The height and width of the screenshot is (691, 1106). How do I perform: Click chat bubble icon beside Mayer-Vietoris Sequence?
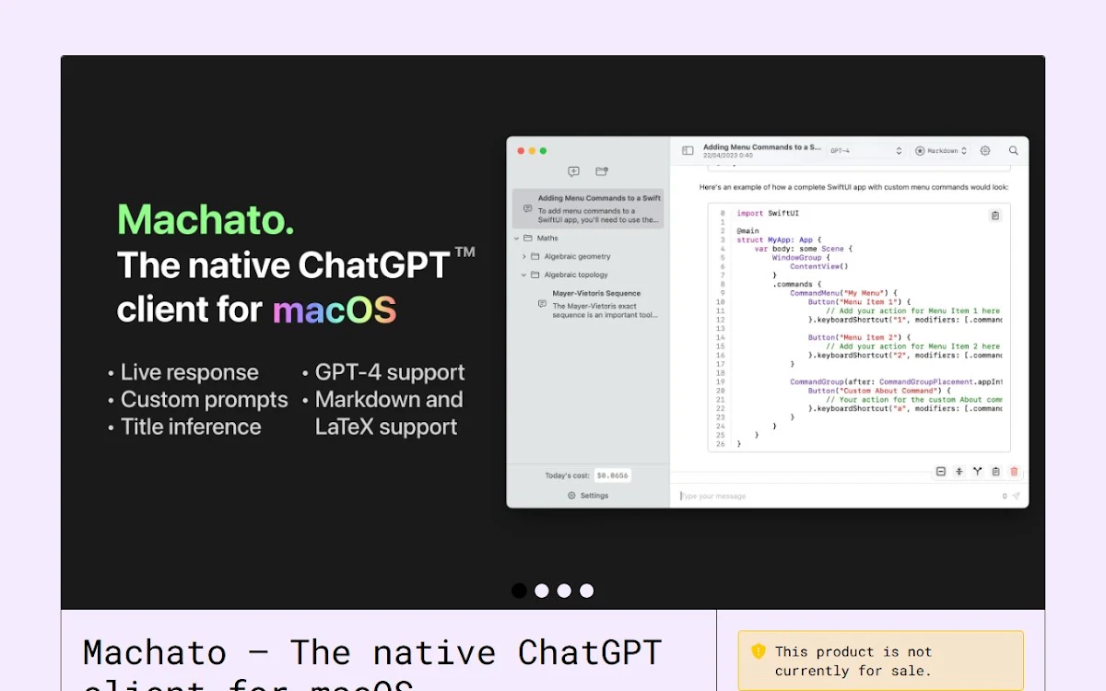[542, 304]
